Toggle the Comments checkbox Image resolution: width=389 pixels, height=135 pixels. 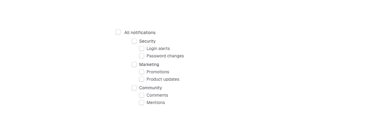coord(142,95)
